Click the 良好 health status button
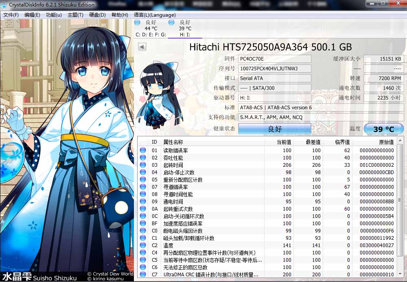 [x=274, y=129]
